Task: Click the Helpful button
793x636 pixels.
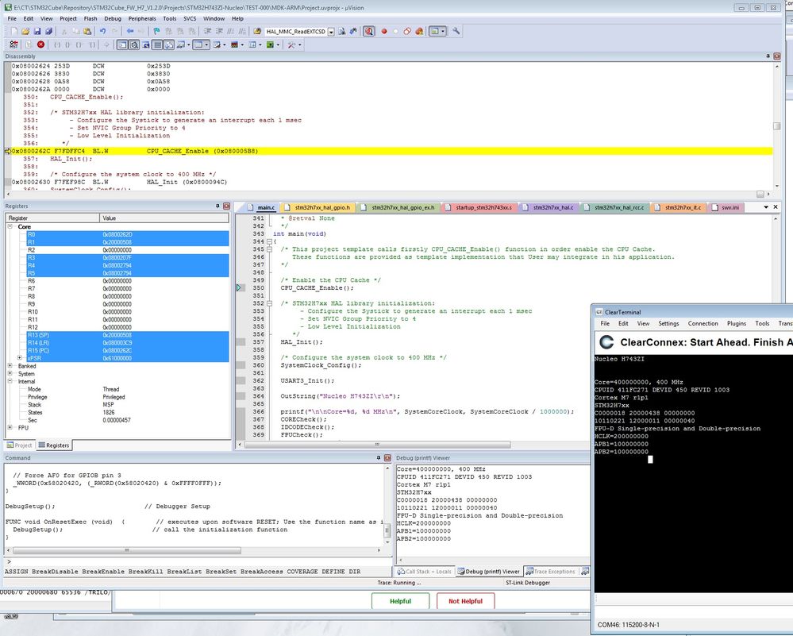Action: coord(401,601)
